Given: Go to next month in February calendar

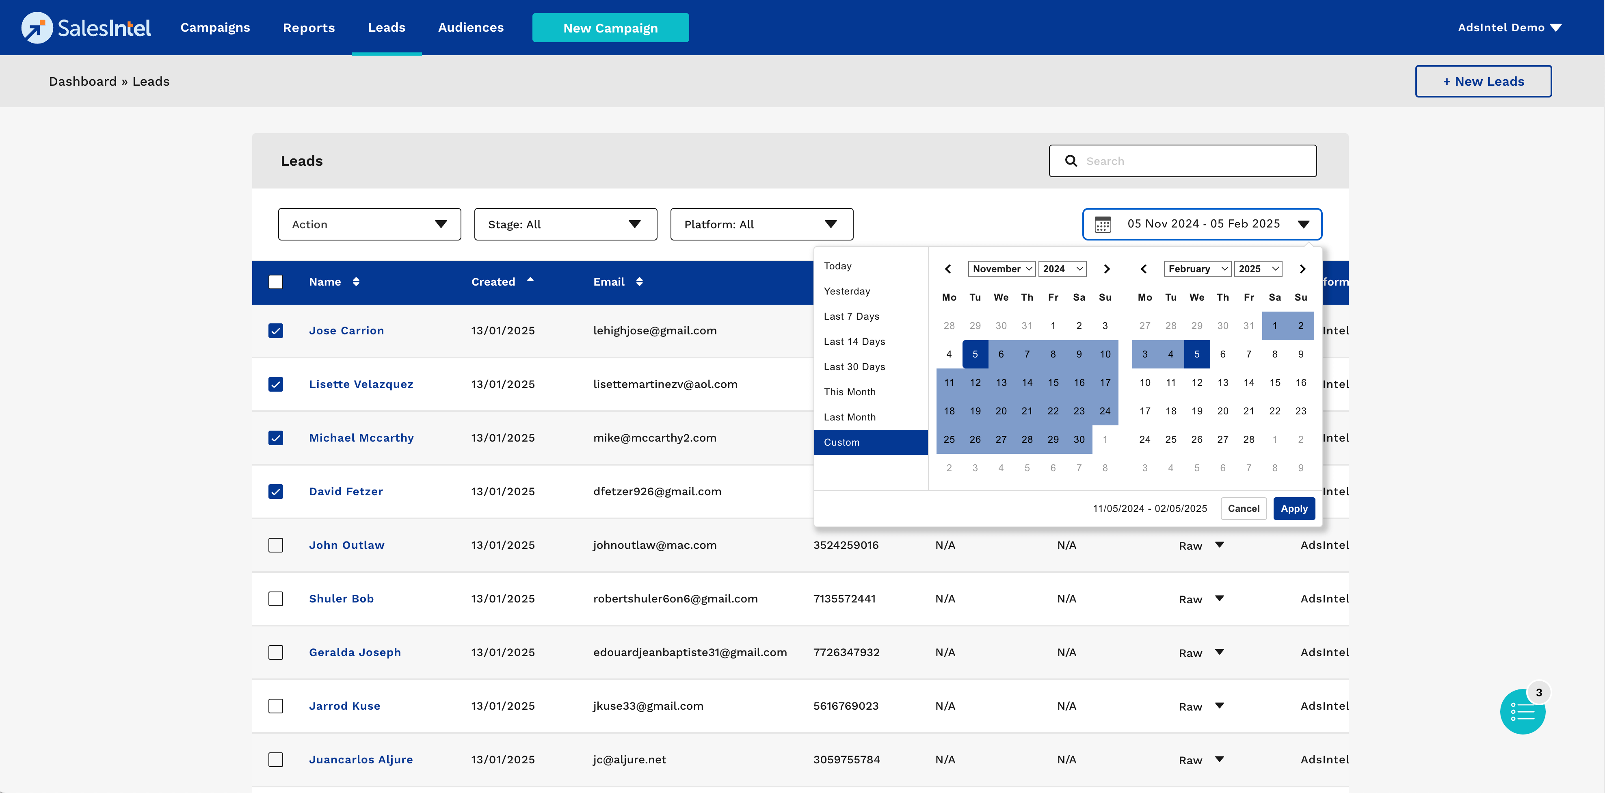Looking at the screenshot, I should tap(1302, 269).
